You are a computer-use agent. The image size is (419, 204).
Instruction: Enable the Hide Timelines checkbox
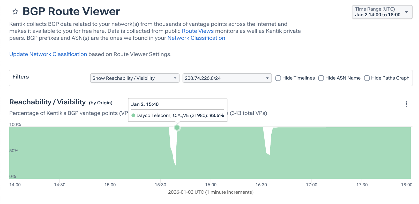click(x=278, y=78)
